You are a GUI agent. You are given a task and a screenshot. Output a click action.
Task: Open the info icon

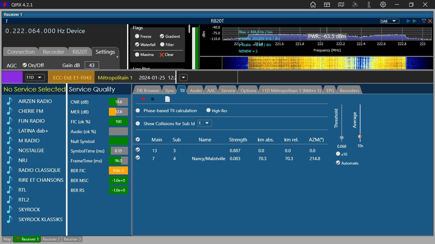(369, 5)
